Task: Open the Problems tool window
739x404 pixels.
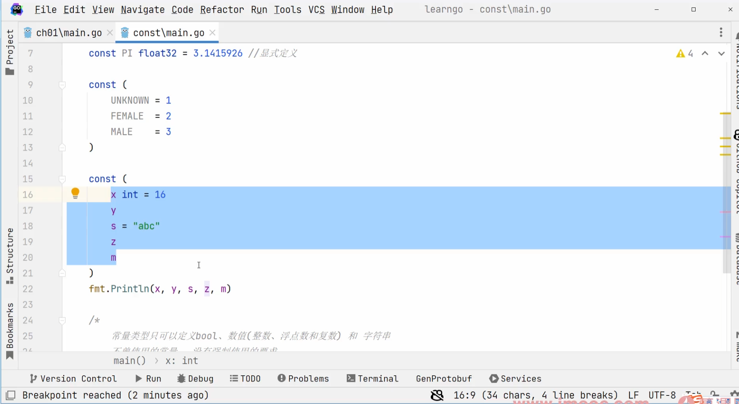Action: click(303, 379)
